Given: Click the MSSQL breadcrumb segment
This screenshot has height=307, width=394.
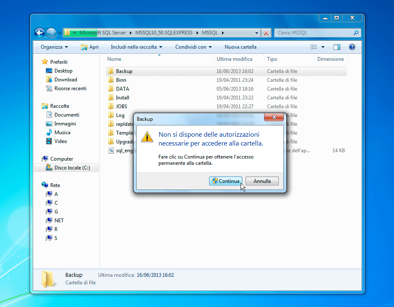Looking at the screenshot, I should (x=210, y=33).
